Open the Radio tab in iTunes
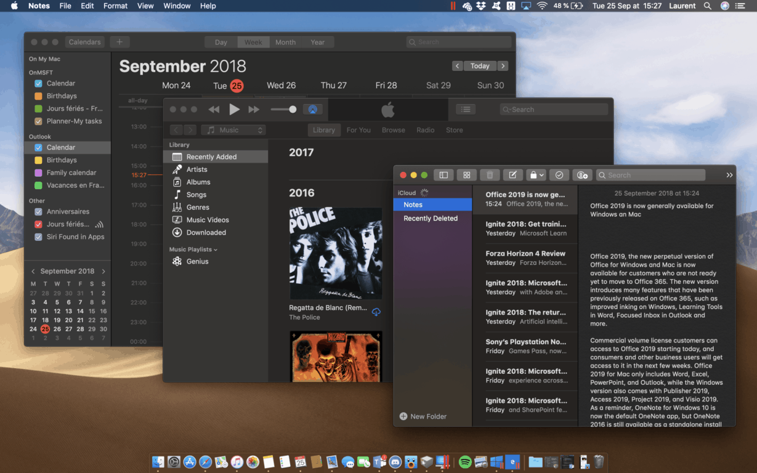Screen dimensions: 757x473 [x=426, y=130]
